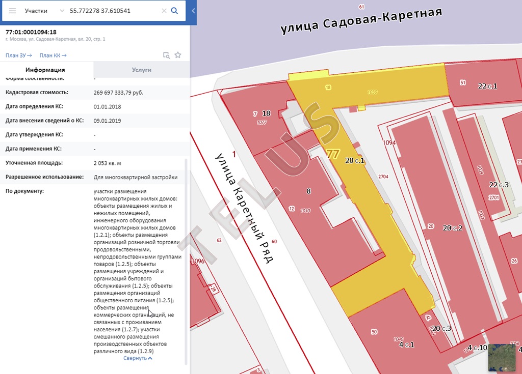Click the Кадастровая стоимость label

37,93
